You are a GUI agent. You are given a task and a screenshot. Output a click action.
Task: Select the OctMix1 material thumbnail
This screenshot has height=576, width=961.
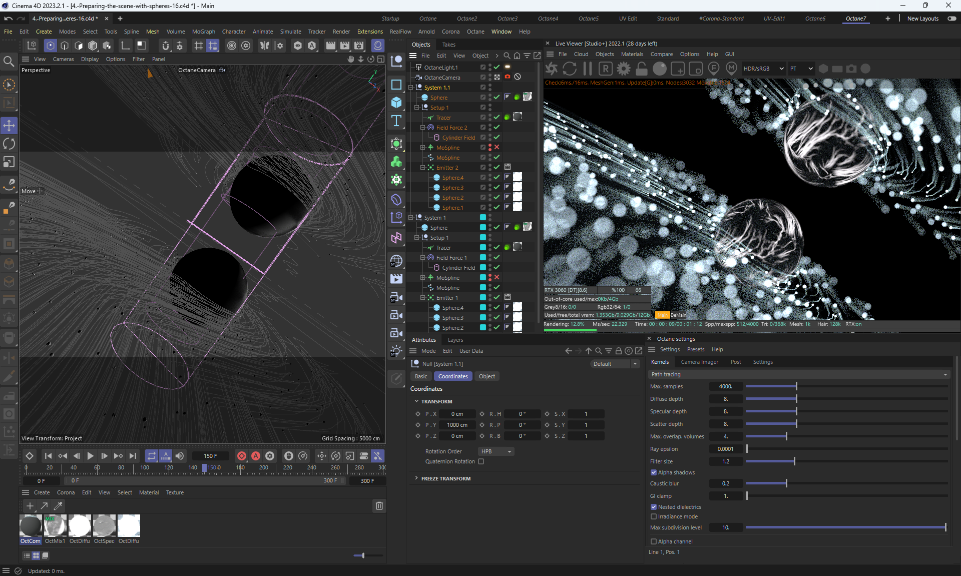point(55,526)
